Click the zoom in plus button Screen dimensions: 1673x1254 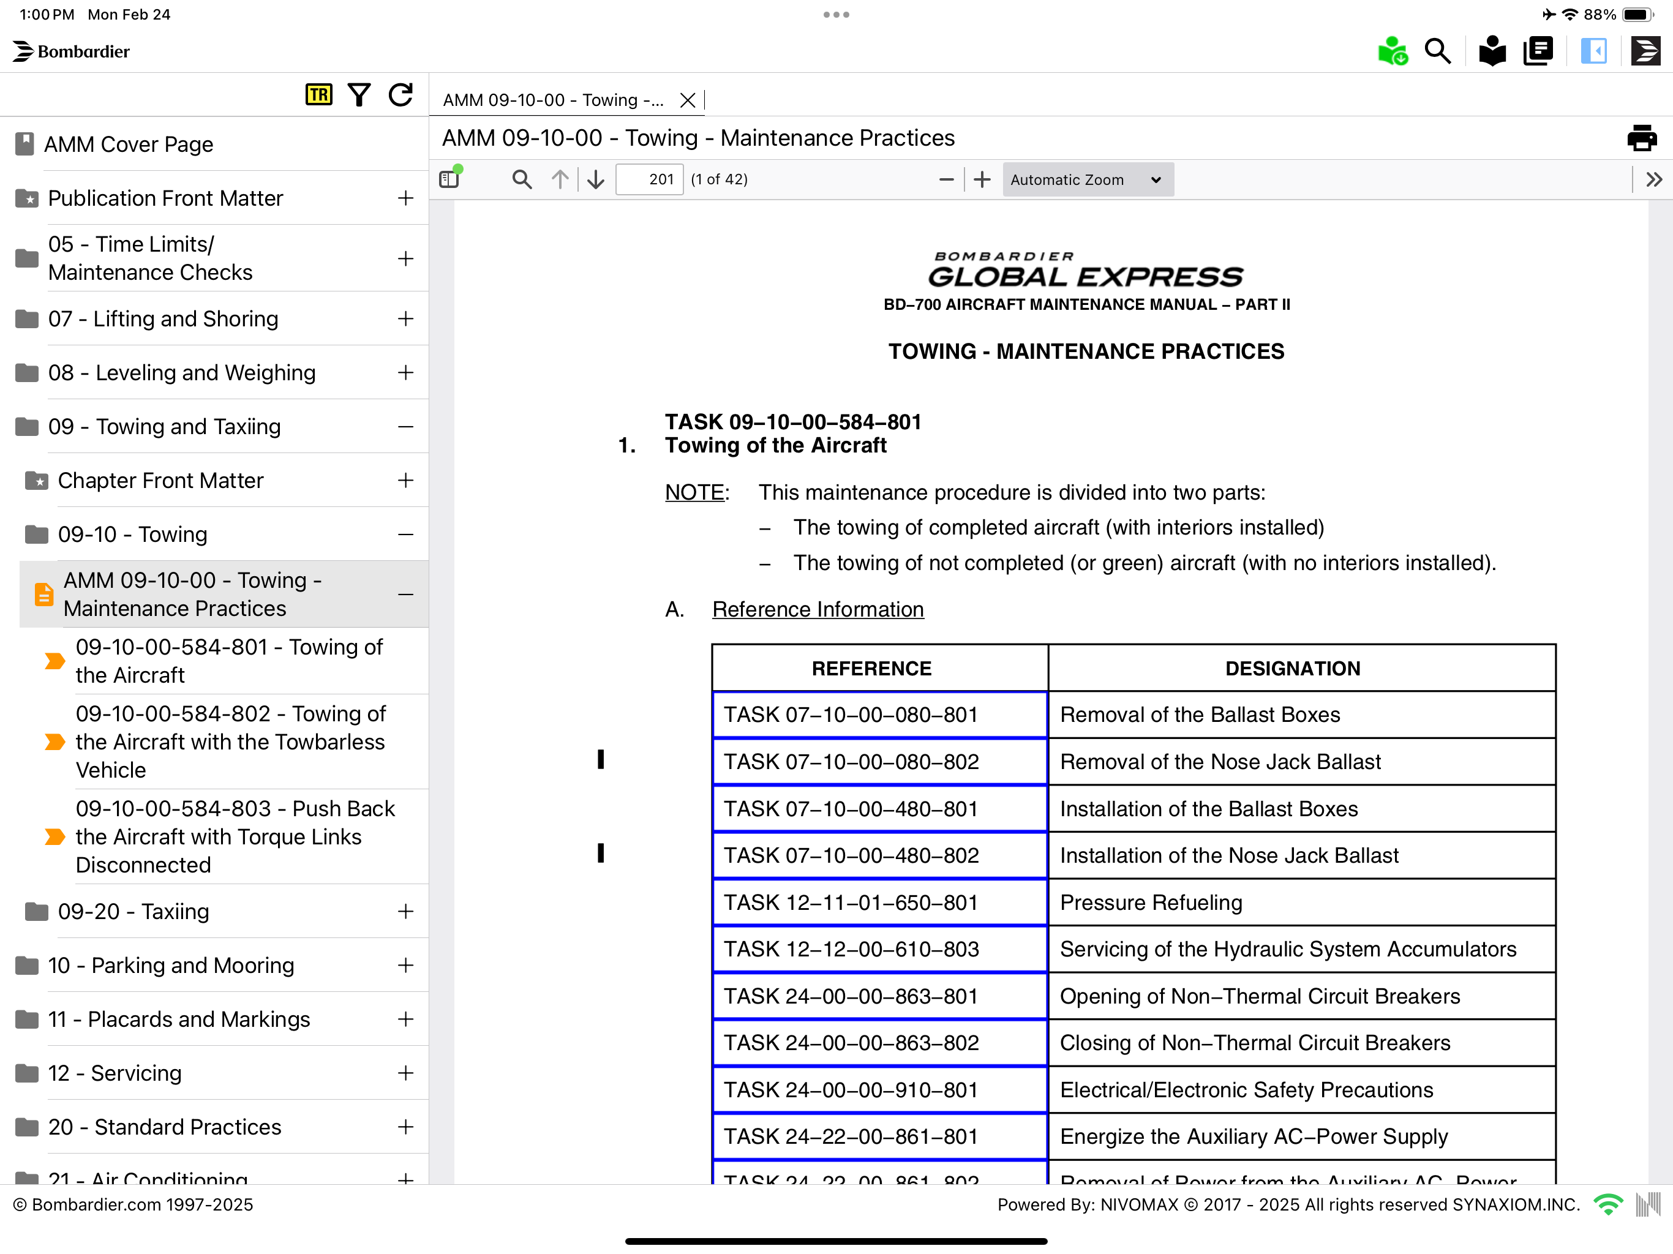click(x=982, y=179)
